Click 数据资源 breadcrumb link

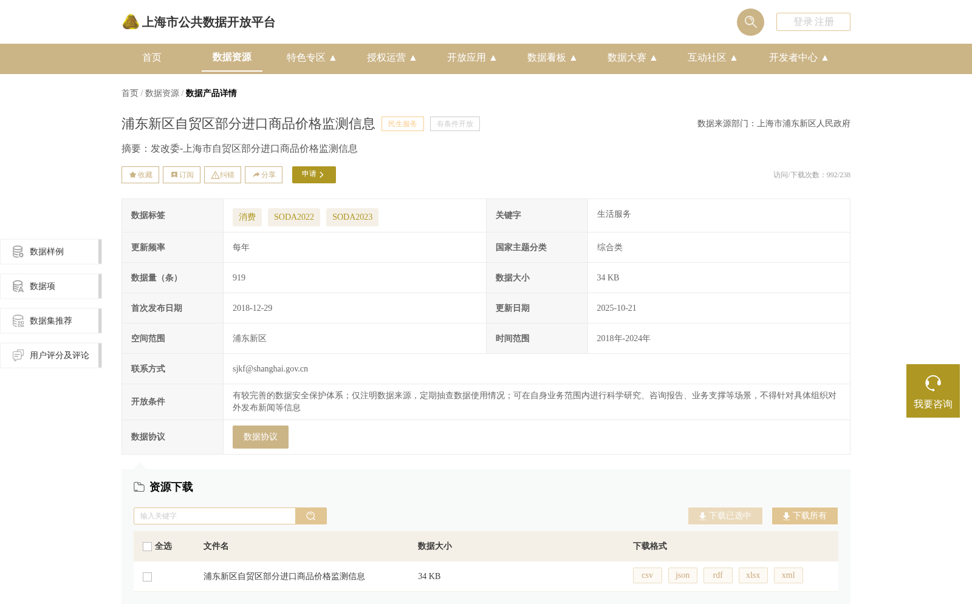[162, 93]
